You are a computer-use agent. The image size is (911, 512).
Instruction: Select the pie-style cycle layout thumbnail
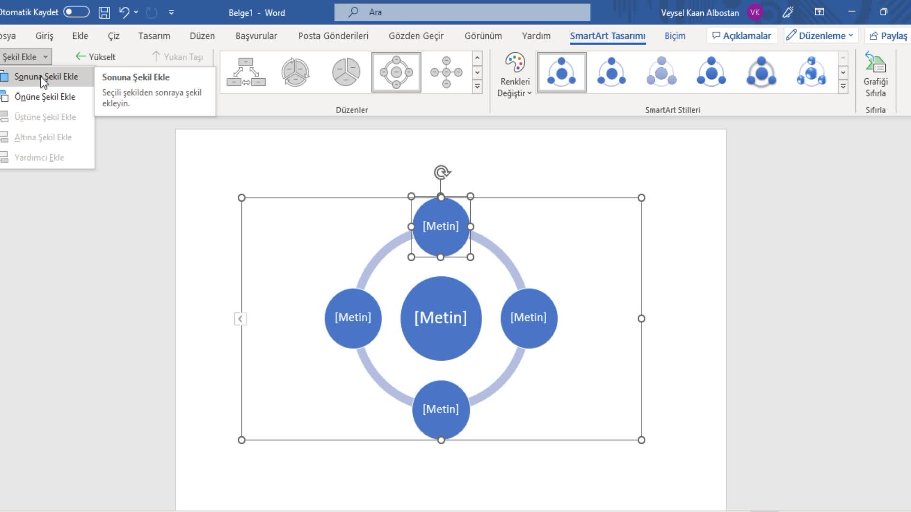[x=346, y=72]
